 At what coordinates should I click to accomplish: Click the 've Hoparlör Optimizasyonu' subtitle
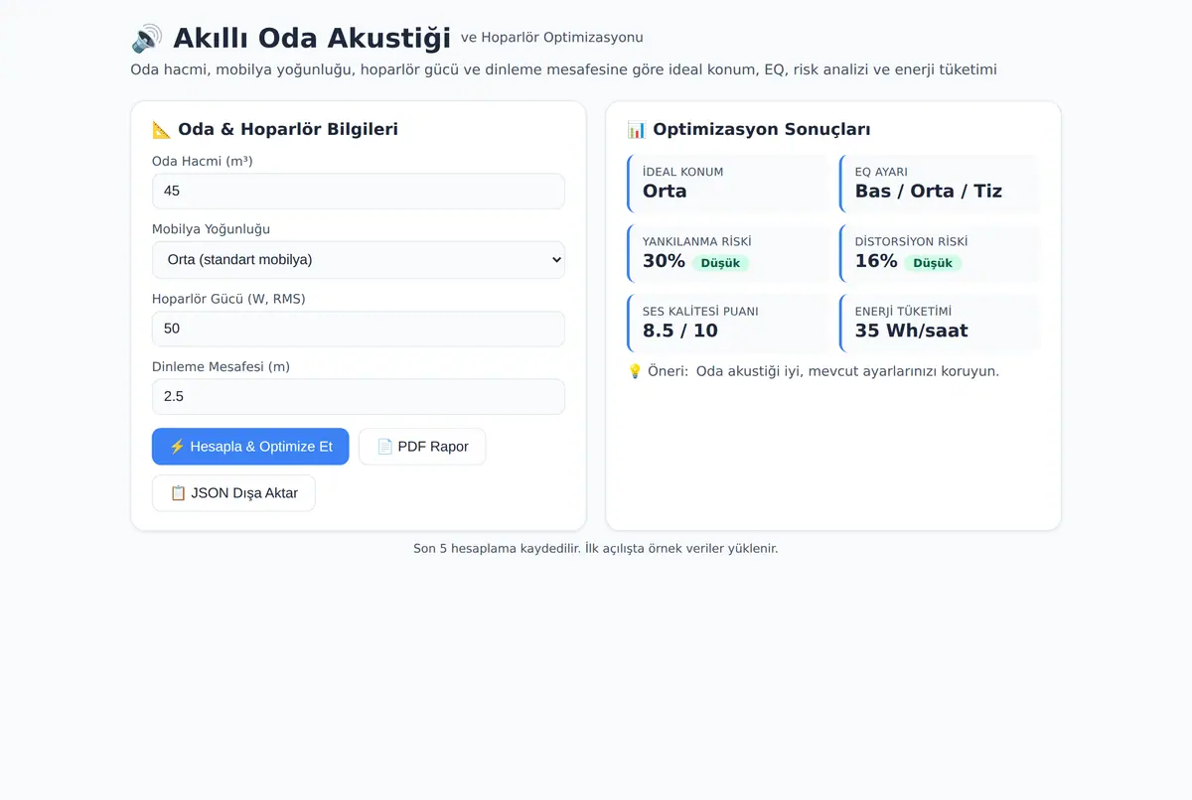(x=552, y=38)
